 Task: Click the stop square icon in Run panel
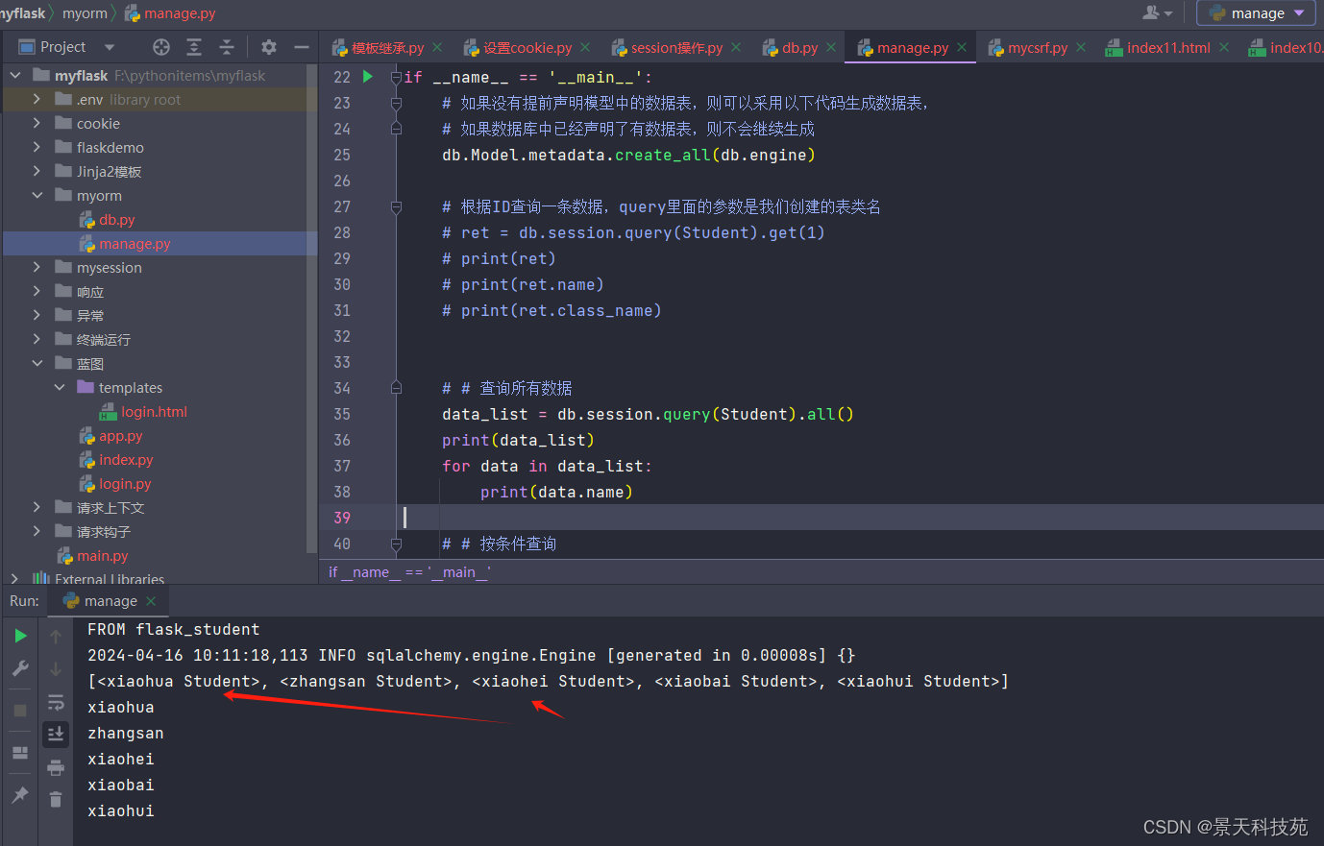pos(20,711)
